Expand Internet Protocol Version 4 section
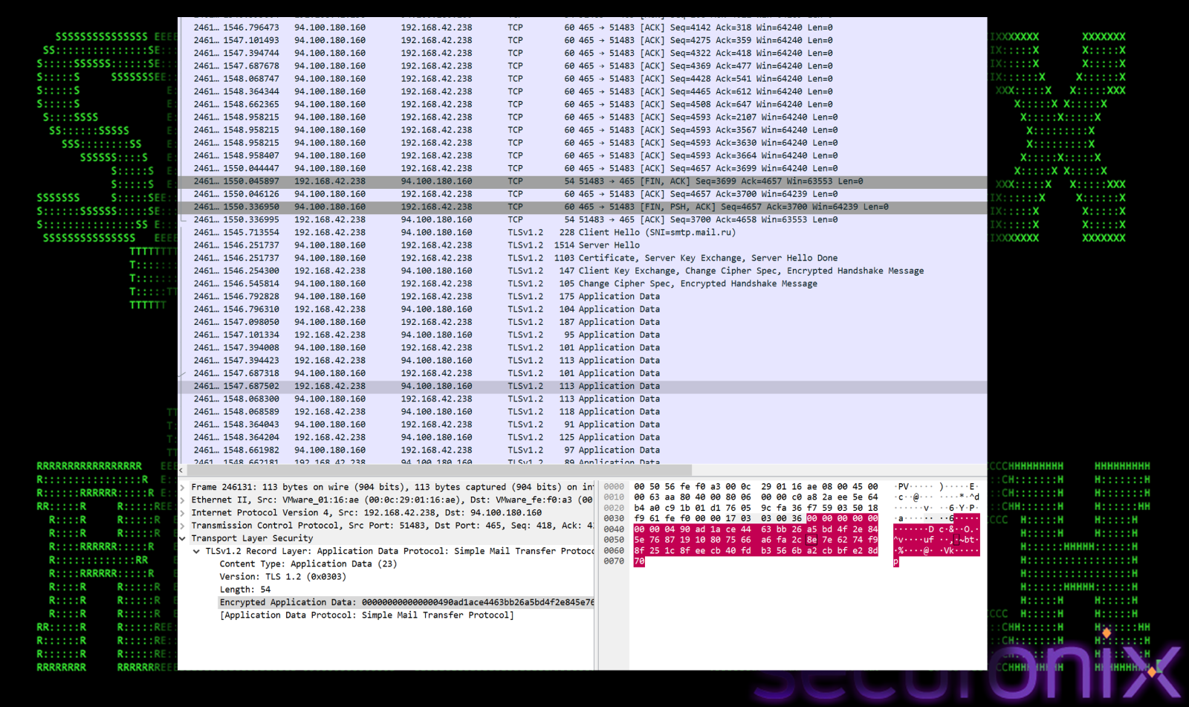The height and width of the screenshot is (707, 1189). click(x=183, y=513)
